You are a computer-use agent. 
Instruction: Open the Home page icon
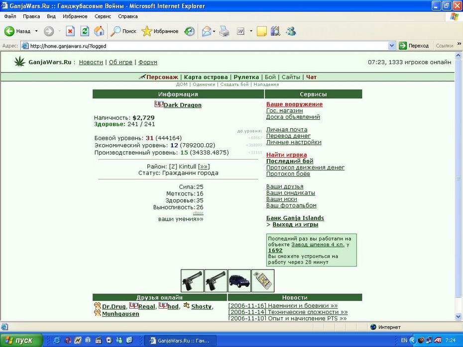click(x=99, y=31)
